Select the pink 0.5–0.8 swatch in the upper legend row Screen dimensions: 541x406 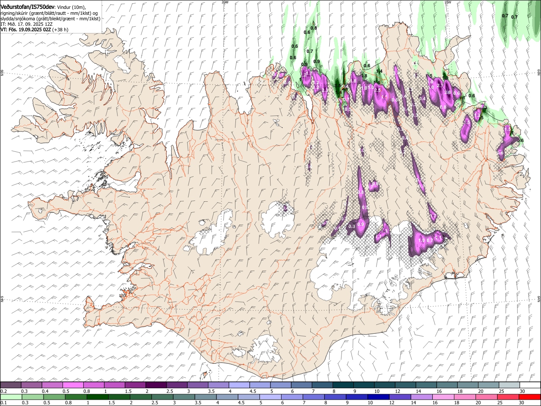(x=73, y=385)
